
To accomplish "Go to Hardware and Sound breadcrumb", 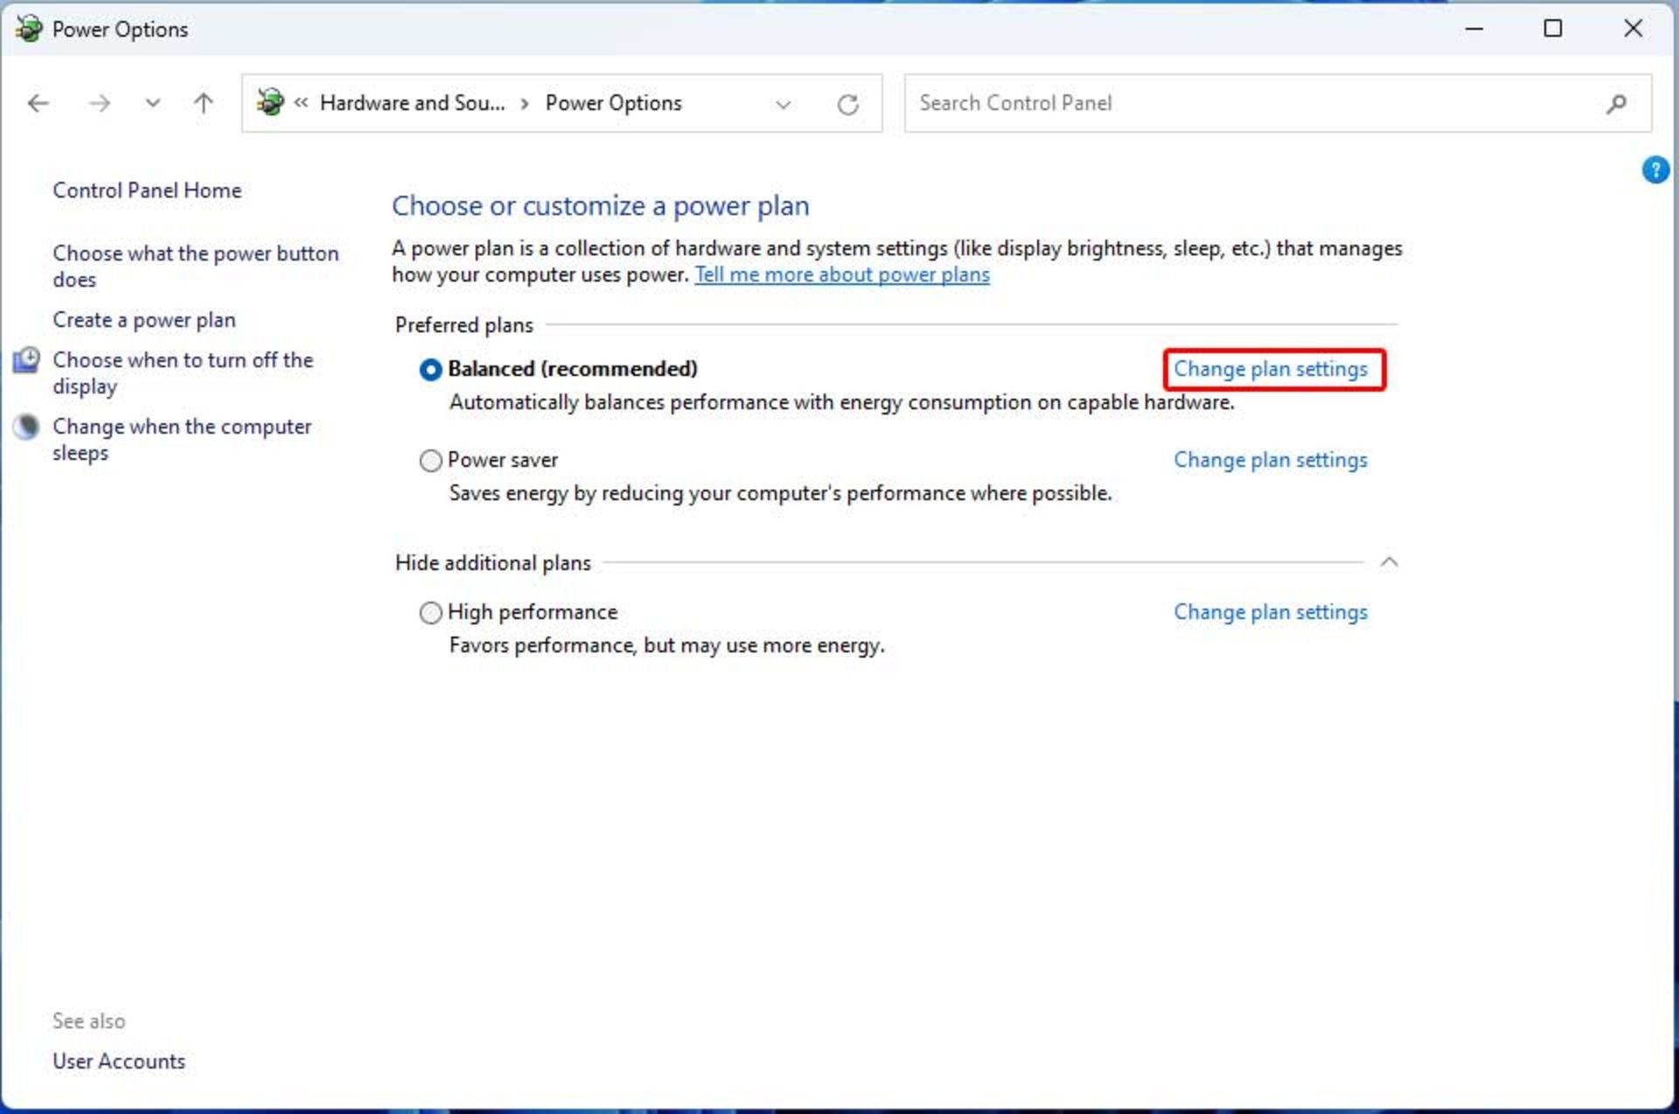I will tap(412, 103).
